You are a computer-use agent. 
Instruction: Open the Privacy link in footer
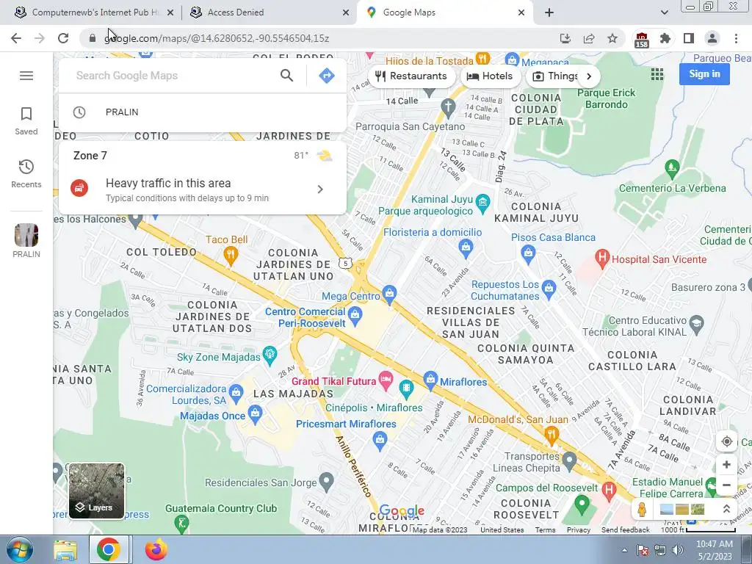(579, 530)
